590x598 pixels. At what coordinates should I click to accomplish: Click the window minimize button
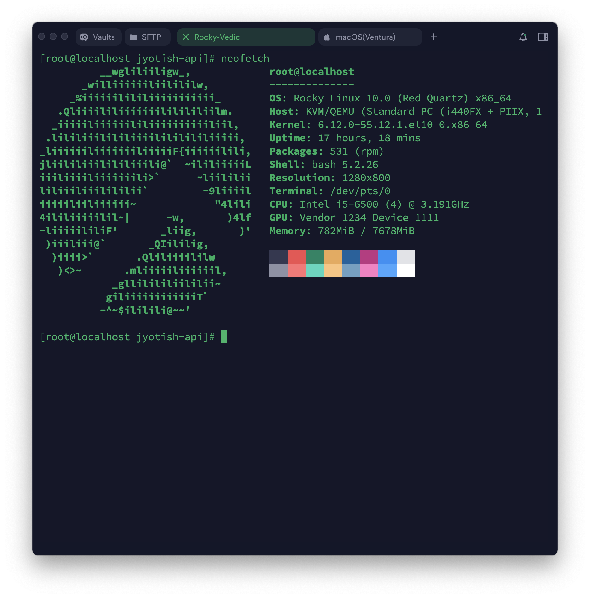(x=53, y=37)
